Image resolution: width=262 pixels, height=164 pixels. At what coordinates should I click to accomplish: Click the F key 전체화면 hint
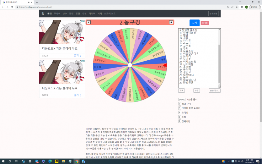click(184, 121)
